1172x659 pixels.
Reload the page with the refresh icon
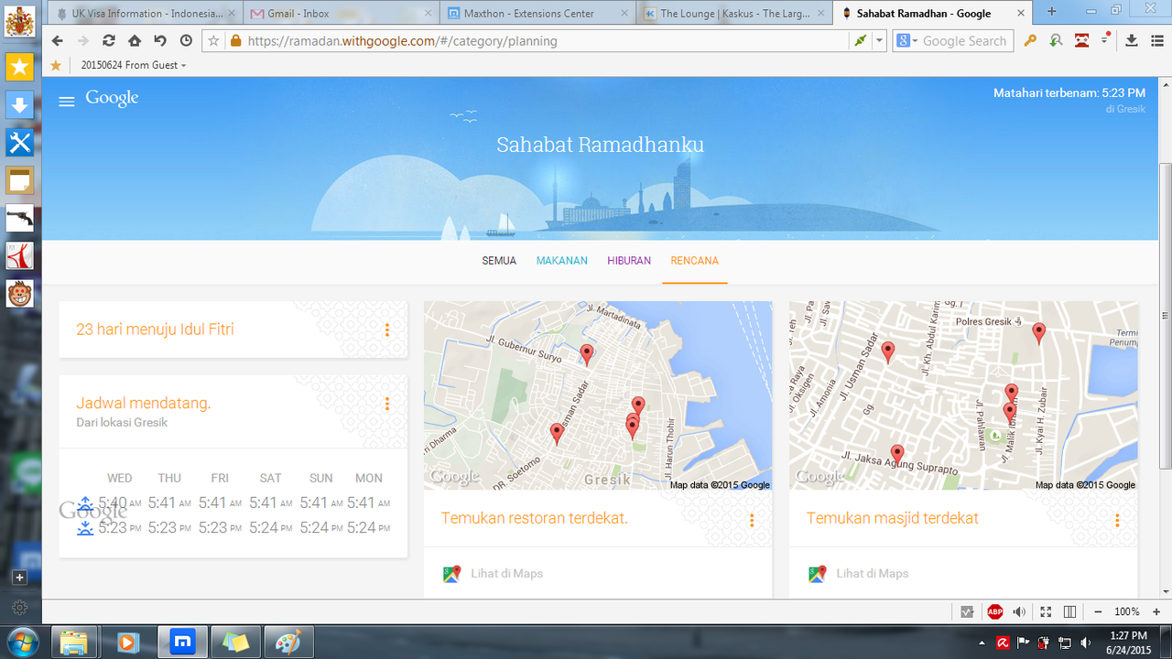[109, 41]
